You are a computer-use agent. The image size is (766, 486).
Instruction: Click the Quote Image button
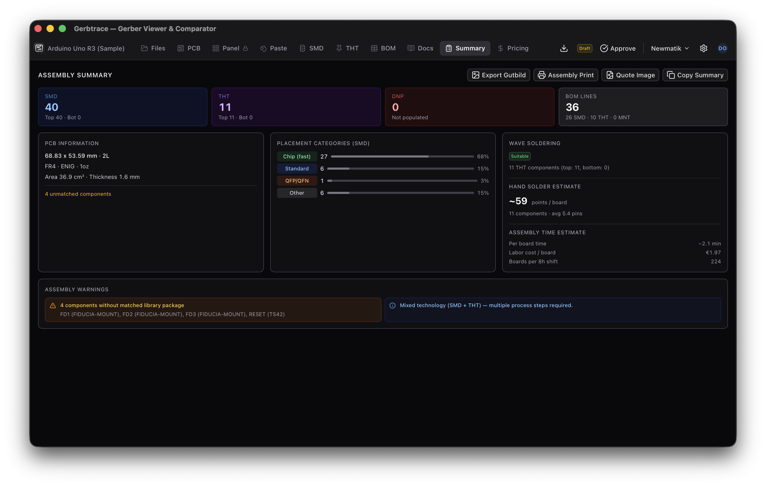point(630,75)
